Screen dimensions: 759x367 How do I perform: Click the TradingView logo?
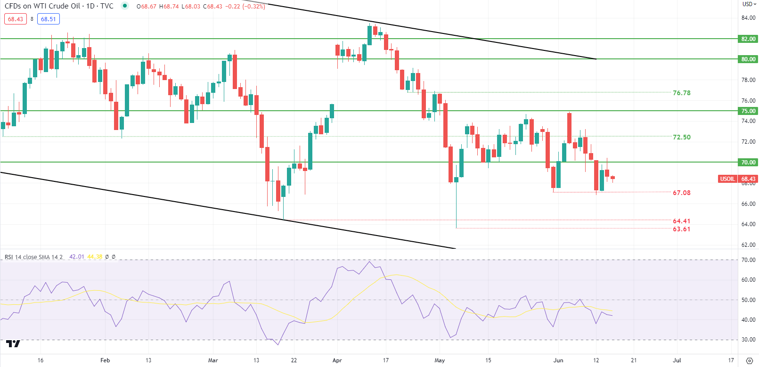13,343
